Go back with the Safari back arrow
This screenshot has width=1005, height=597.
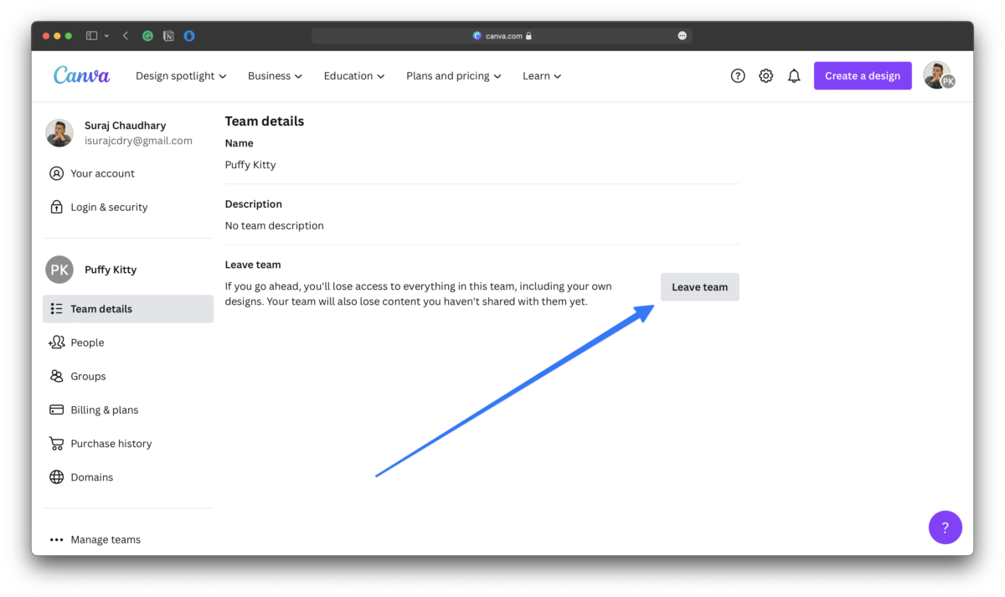point(126,36)
